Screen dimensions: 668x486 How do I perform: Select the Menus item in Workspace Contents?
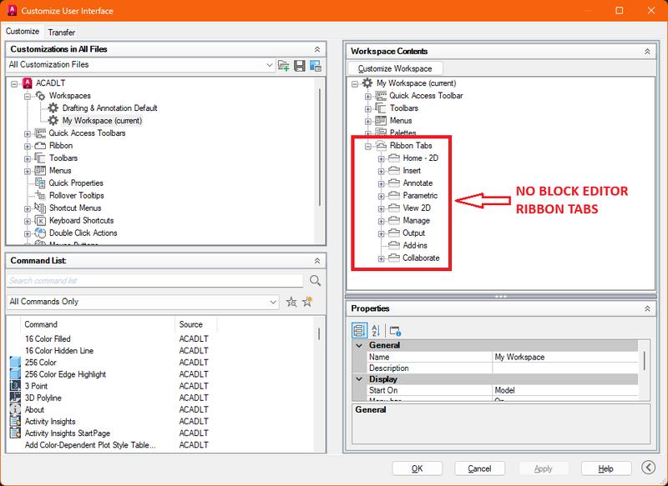coord(401,121)
